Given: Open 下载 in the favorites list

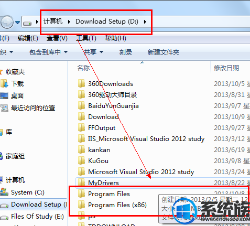Looking at the screenshot, I should coord(17,84).
